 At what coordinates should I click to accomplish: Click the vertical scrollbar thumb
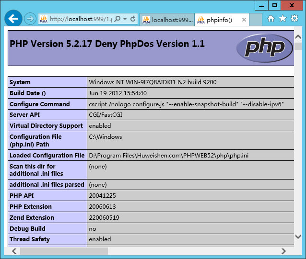tap(298, 46)
